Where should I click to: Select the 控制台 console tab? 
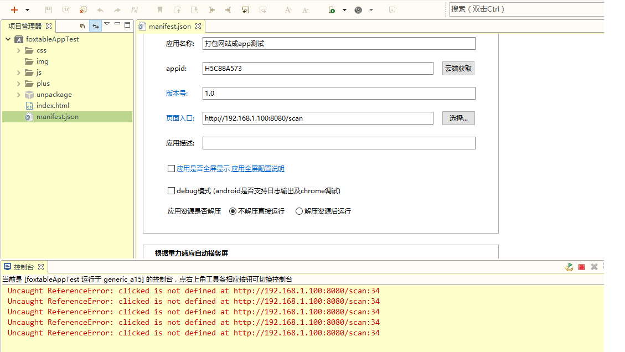pos(23,267)
